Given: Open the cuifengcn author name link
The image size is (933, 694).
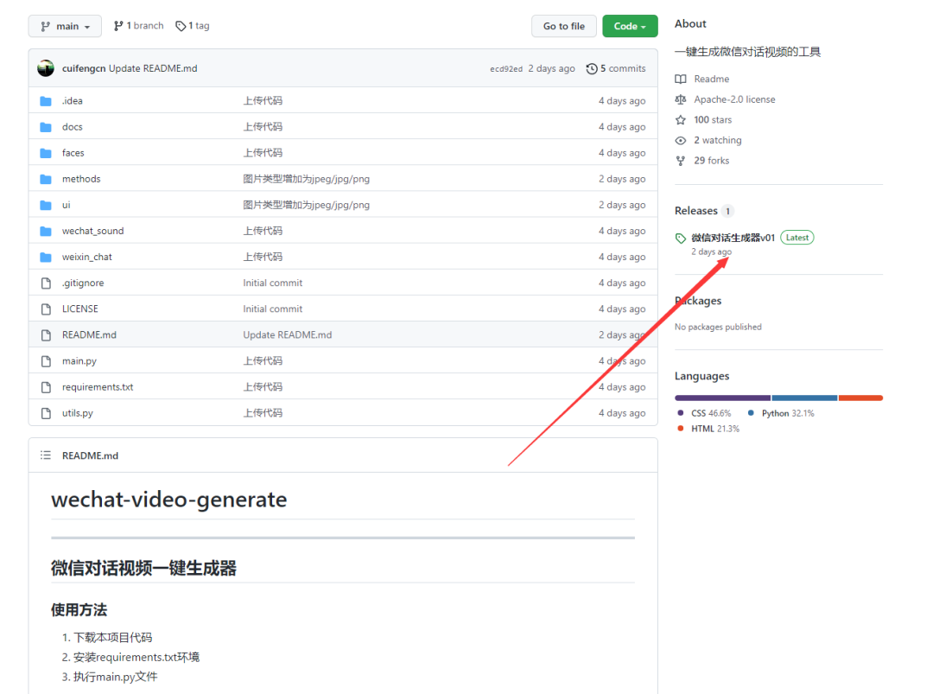Looking at the screenshot, I should [84, 68].
